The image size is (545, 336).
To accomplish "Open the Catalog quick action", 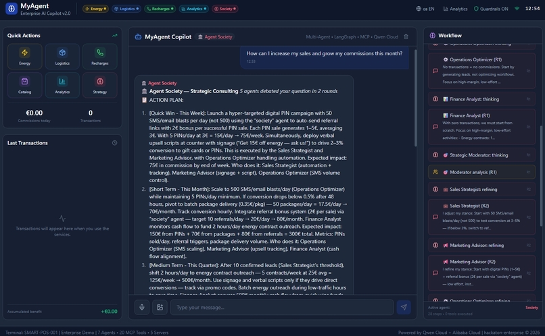I will click(x=24, y=85).
